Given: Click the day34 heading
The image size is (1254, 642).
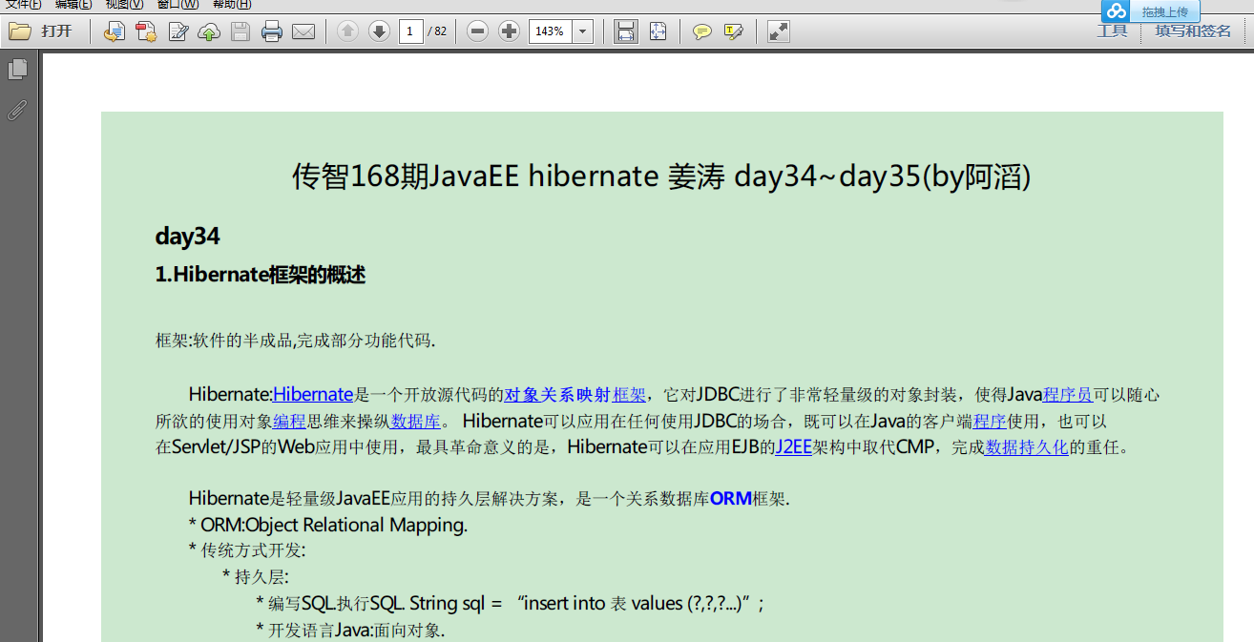Looking at the screenshot, I should (x=188, y=237).
